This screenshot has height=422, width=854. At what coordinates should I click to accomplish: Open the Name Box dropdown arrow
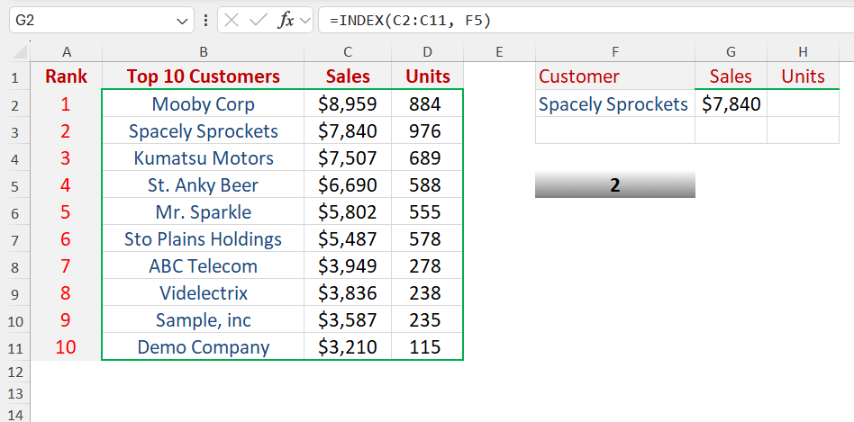click(183, 20)
